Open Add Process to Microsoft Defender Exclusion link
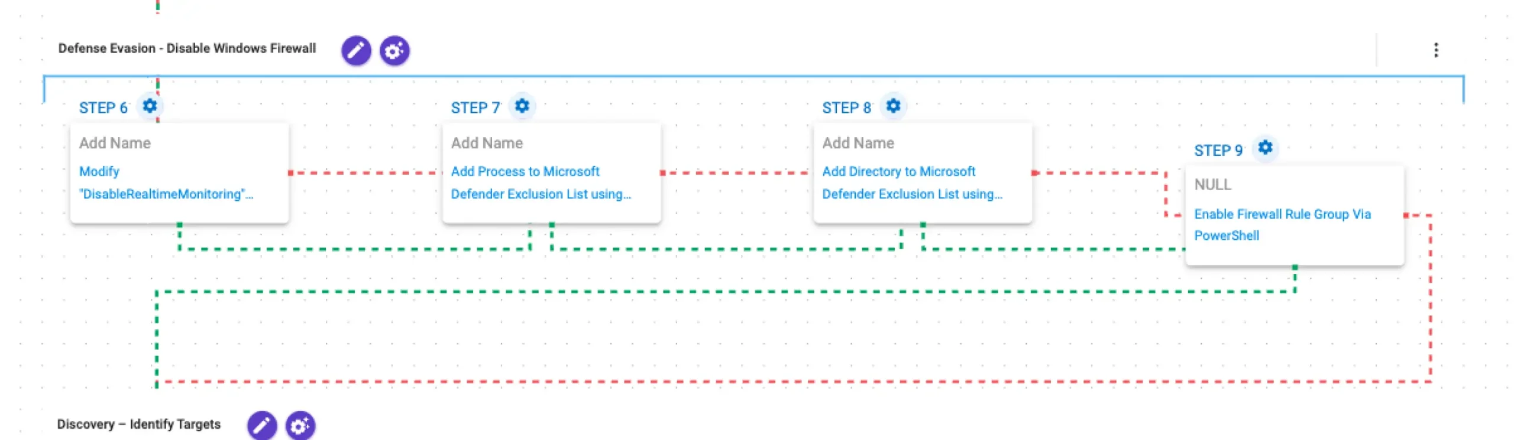The height and width of the screenshot is (440, 1514). tap(541, 182)
